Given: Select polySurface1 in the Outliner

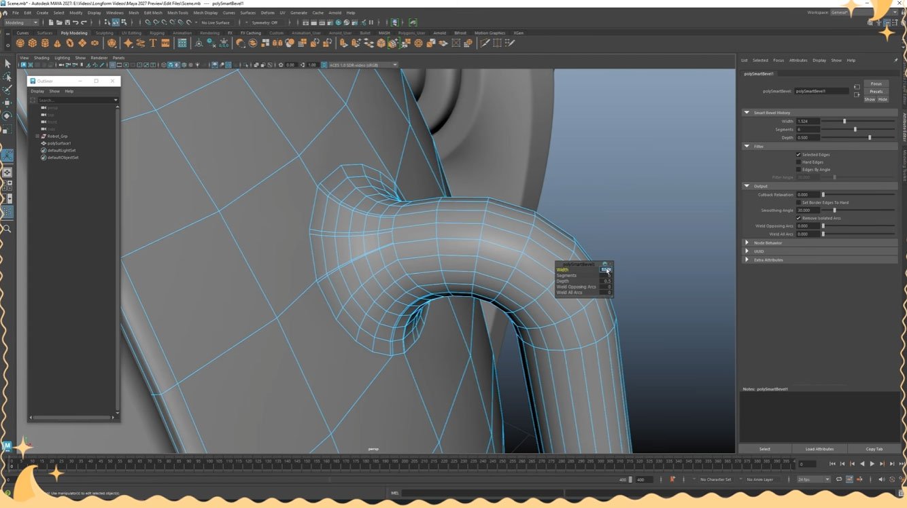Looking at the screenshot, I should coord(58,143).
